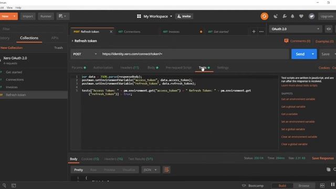Click the wrap lines icon in response
Screen dimensions: 336x189
coord(166,170)
